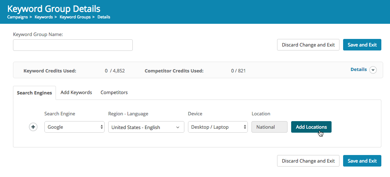
Task: Open the Device dropdown showing Desktop / Laptop
Action: 218,127
